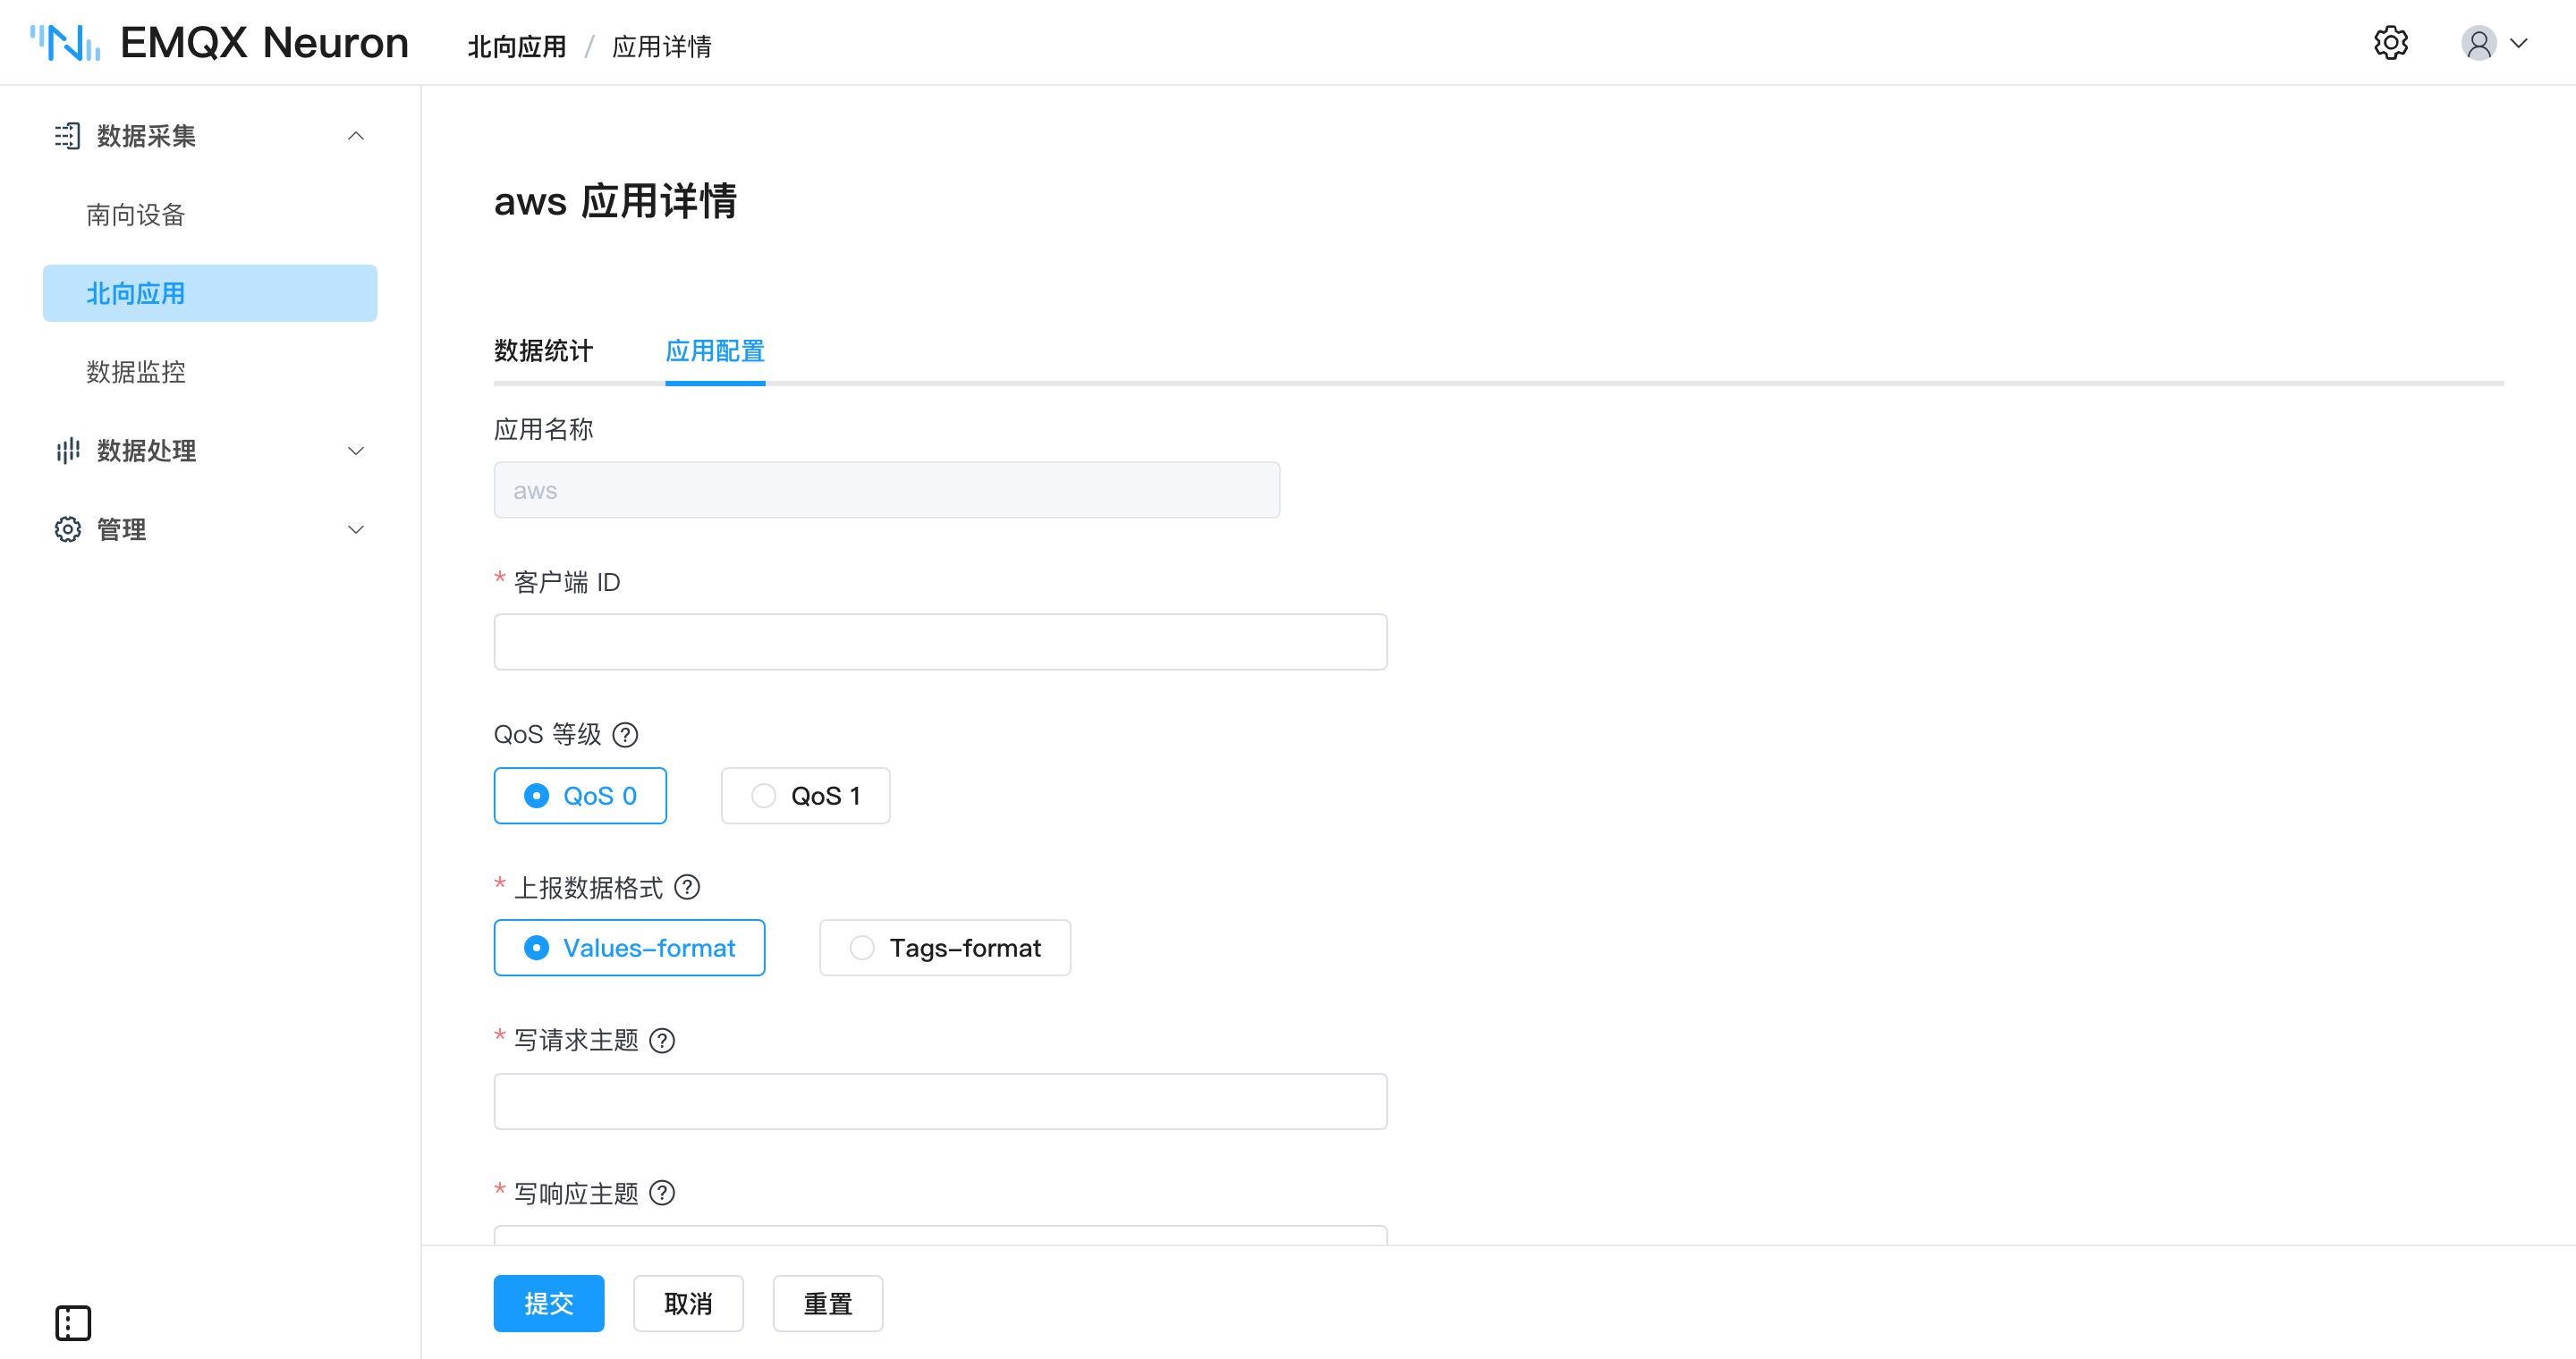Show the help tip for 写请求主题

point(662,1040)
